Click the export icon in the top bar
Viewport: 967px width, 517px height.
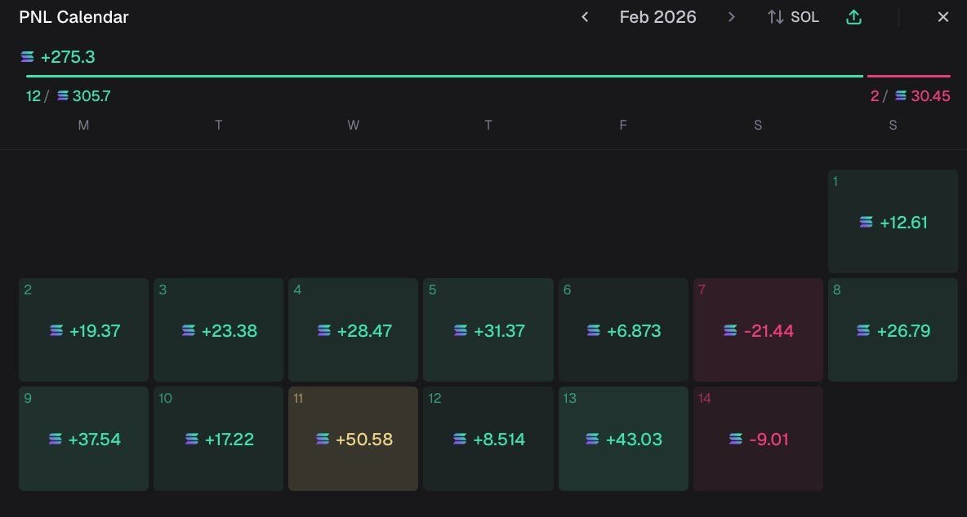pyautogui.click(x=853, y=16)
